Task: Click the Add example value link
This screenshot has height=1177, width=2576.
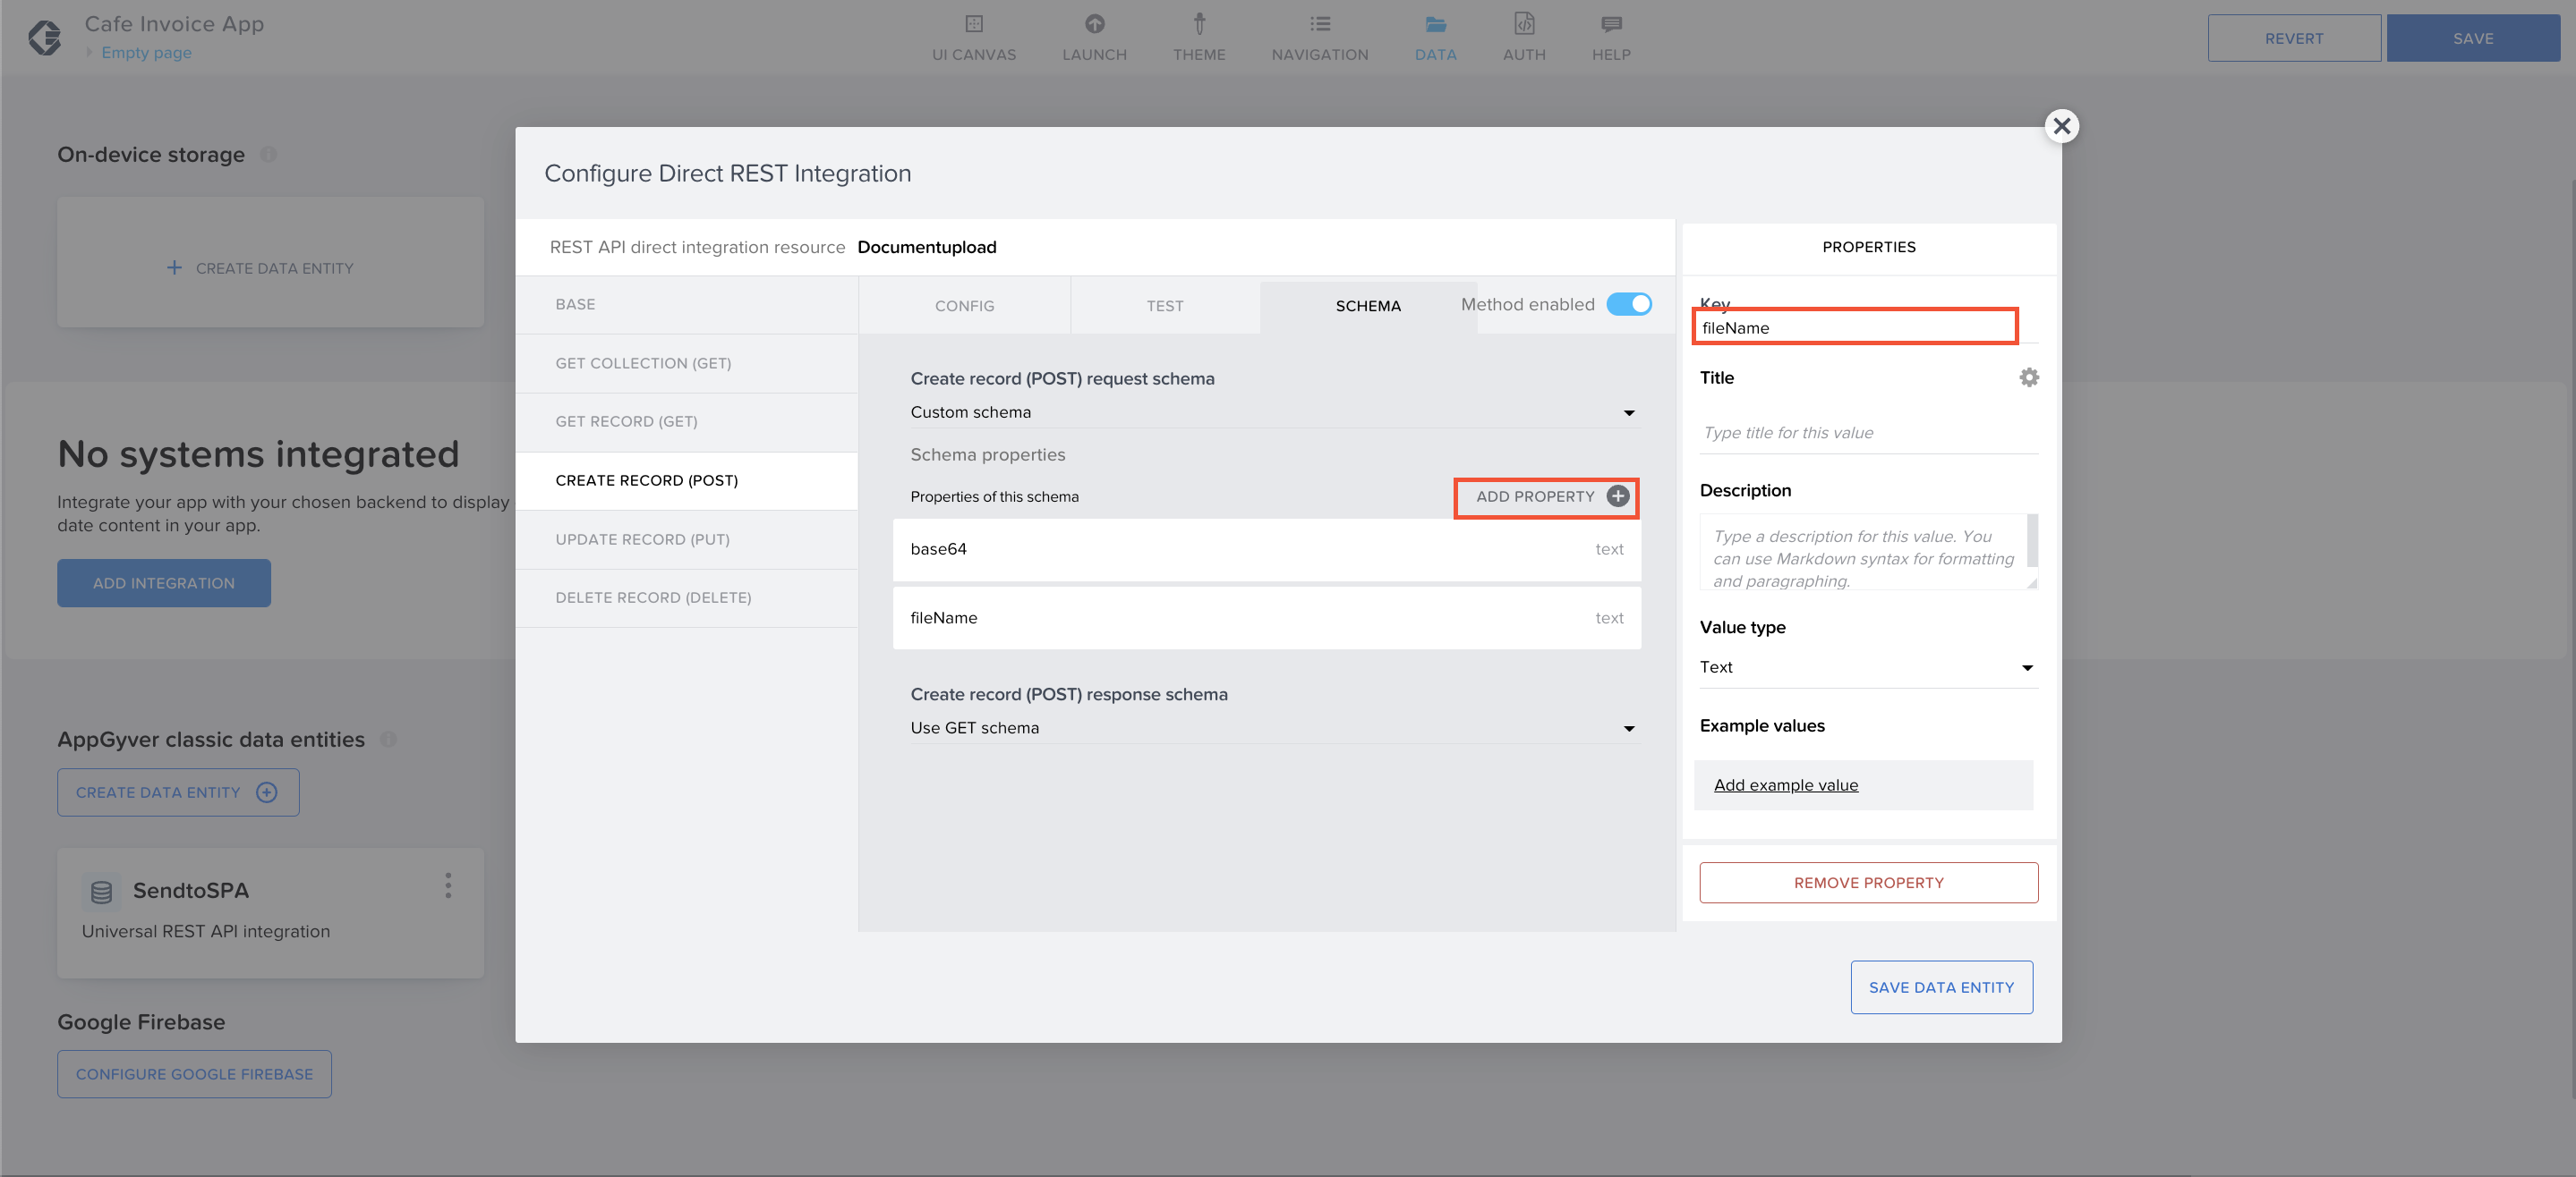Action: click(x=1785, y=785)
